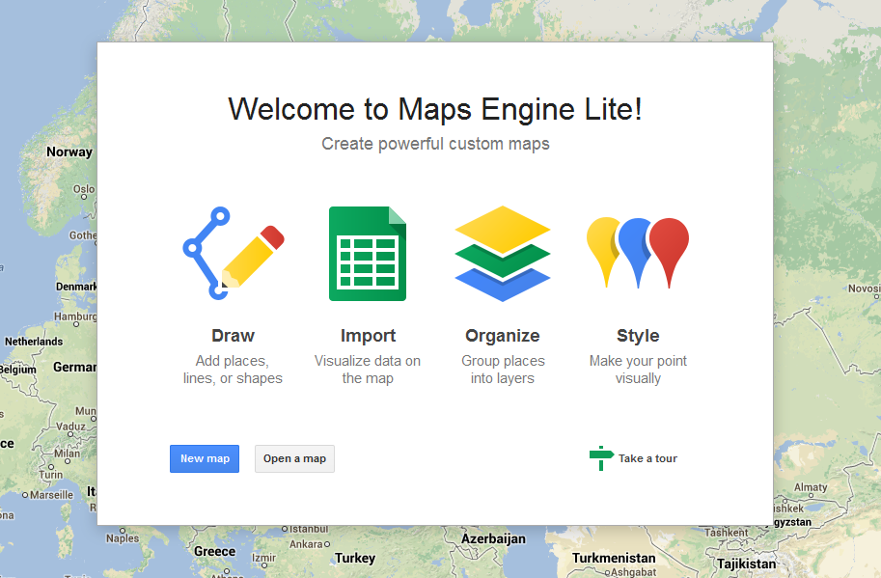Viewport: 881px width, 578px height.
Task: Click the Marseille city label on the map
Action: 52,495
